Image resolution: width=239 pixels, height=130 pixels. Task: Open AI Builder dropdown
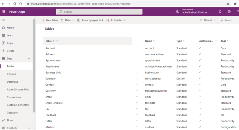click(x=116, y=20)
